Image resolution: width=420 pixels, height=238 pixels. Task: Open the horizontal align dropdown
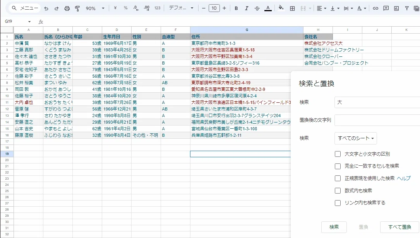(321, 8)
